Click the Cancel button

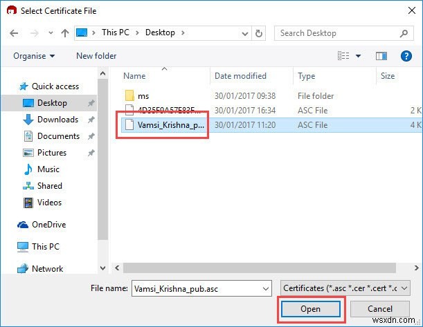[x=380, y=309]
